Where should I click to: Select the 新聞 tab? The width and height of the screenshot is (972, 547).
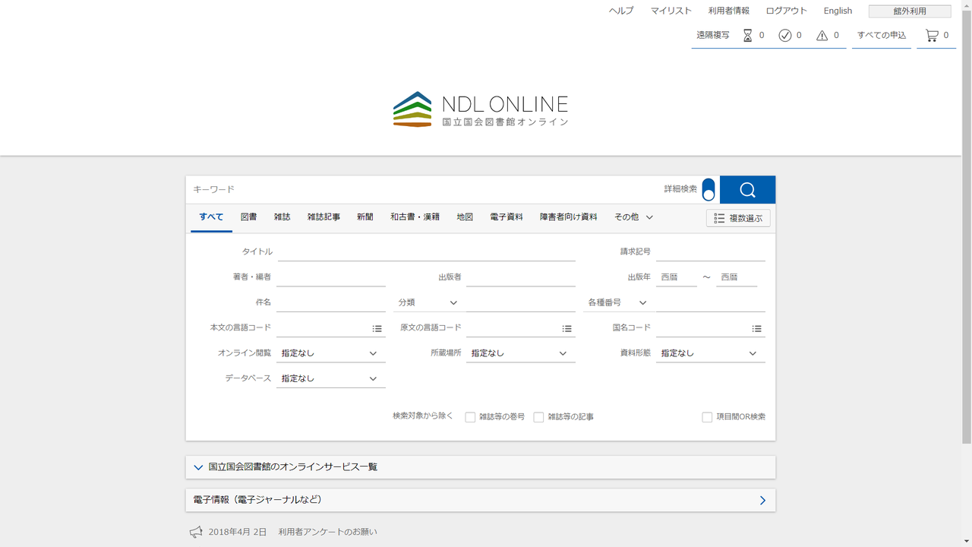click(364, 217)
